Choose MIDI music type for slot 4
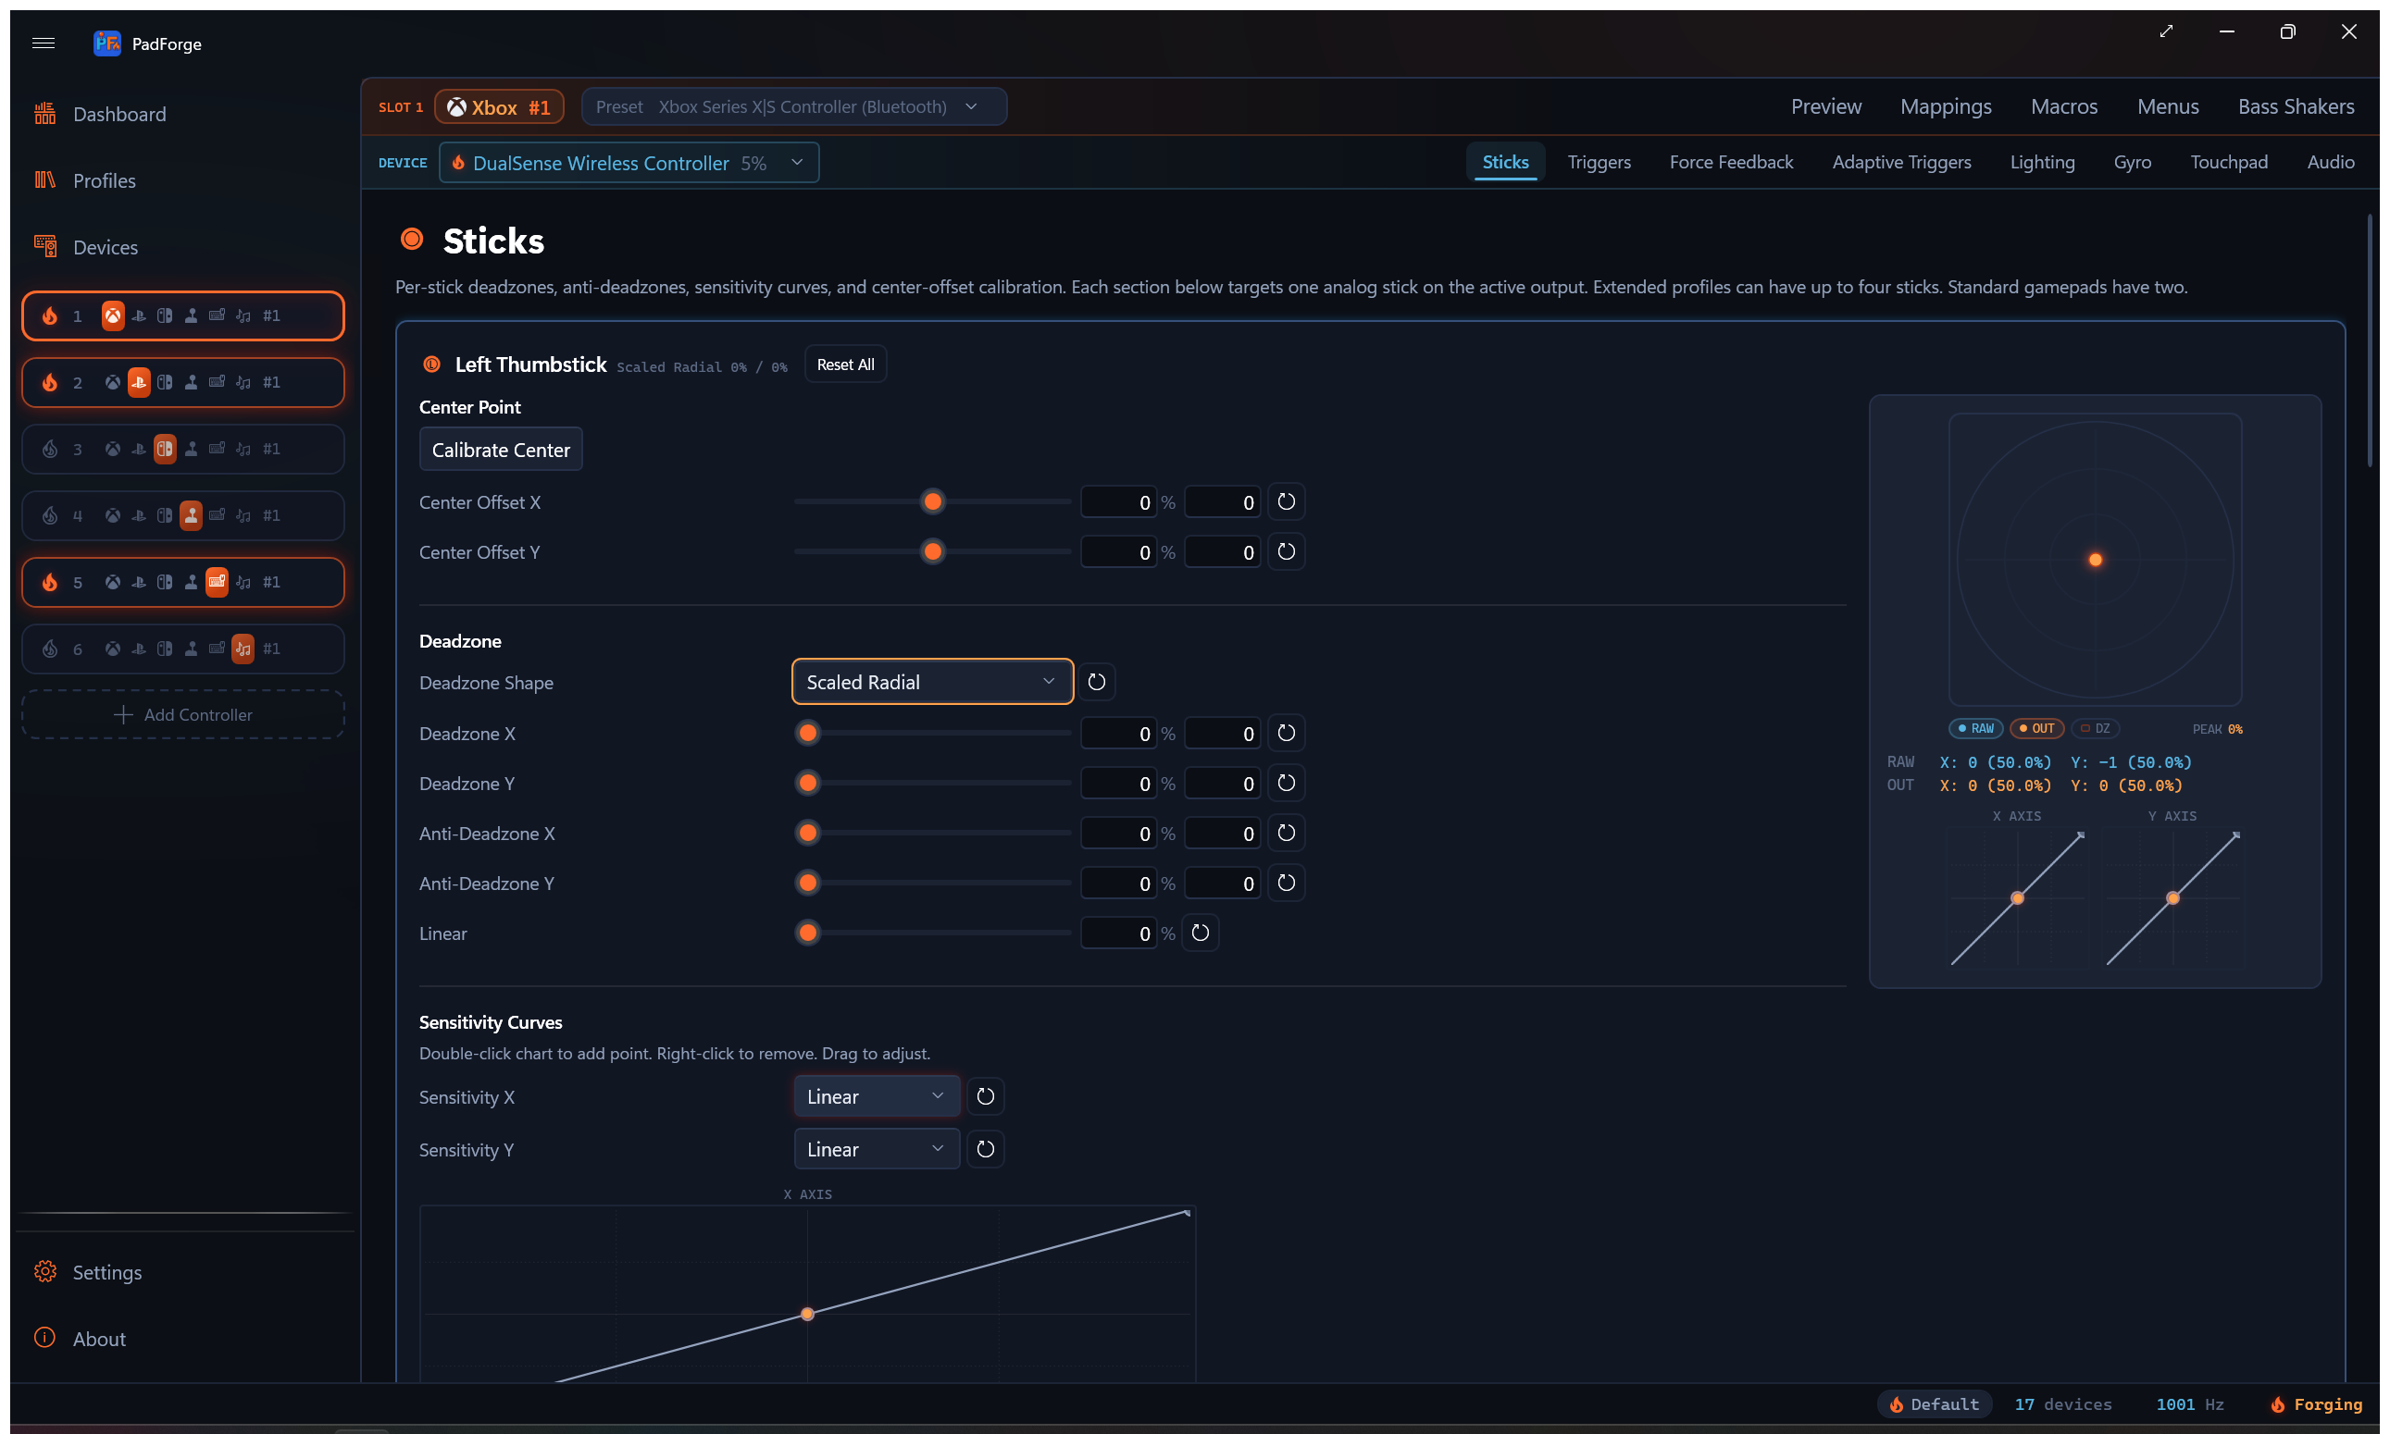 [x=243, y=516]
